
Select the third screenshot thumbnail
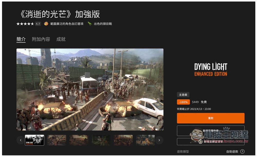pyautogui.click(x=79, y=140)
